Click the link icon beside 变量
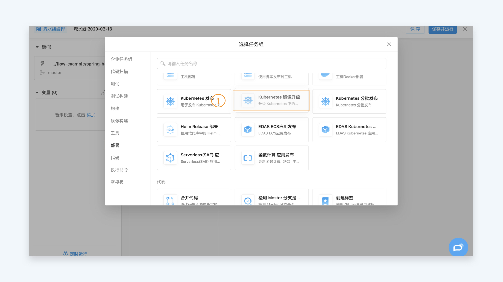The width and height of the screenshot is (503, 282). tap(103, 93)
